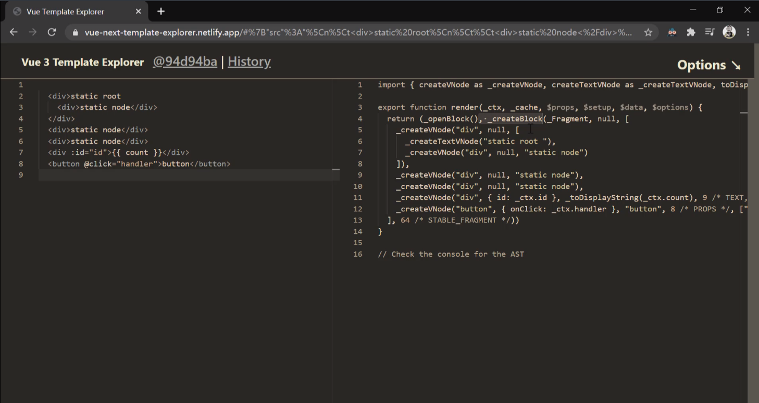759x403 pixels.
Task: Restore down the browser window
Action: coord(720,10)
